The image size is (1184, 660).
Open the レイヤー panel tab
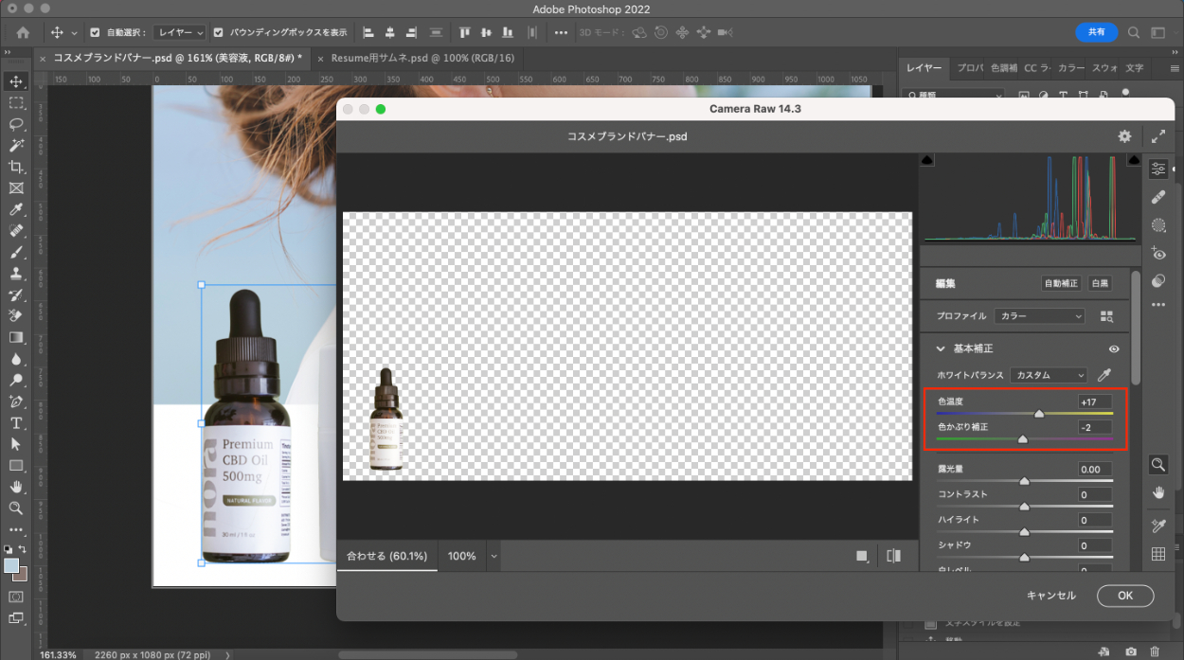[924, 68]
